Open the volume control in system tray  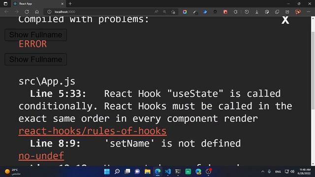pyautogui.click(x=292, y=172)
